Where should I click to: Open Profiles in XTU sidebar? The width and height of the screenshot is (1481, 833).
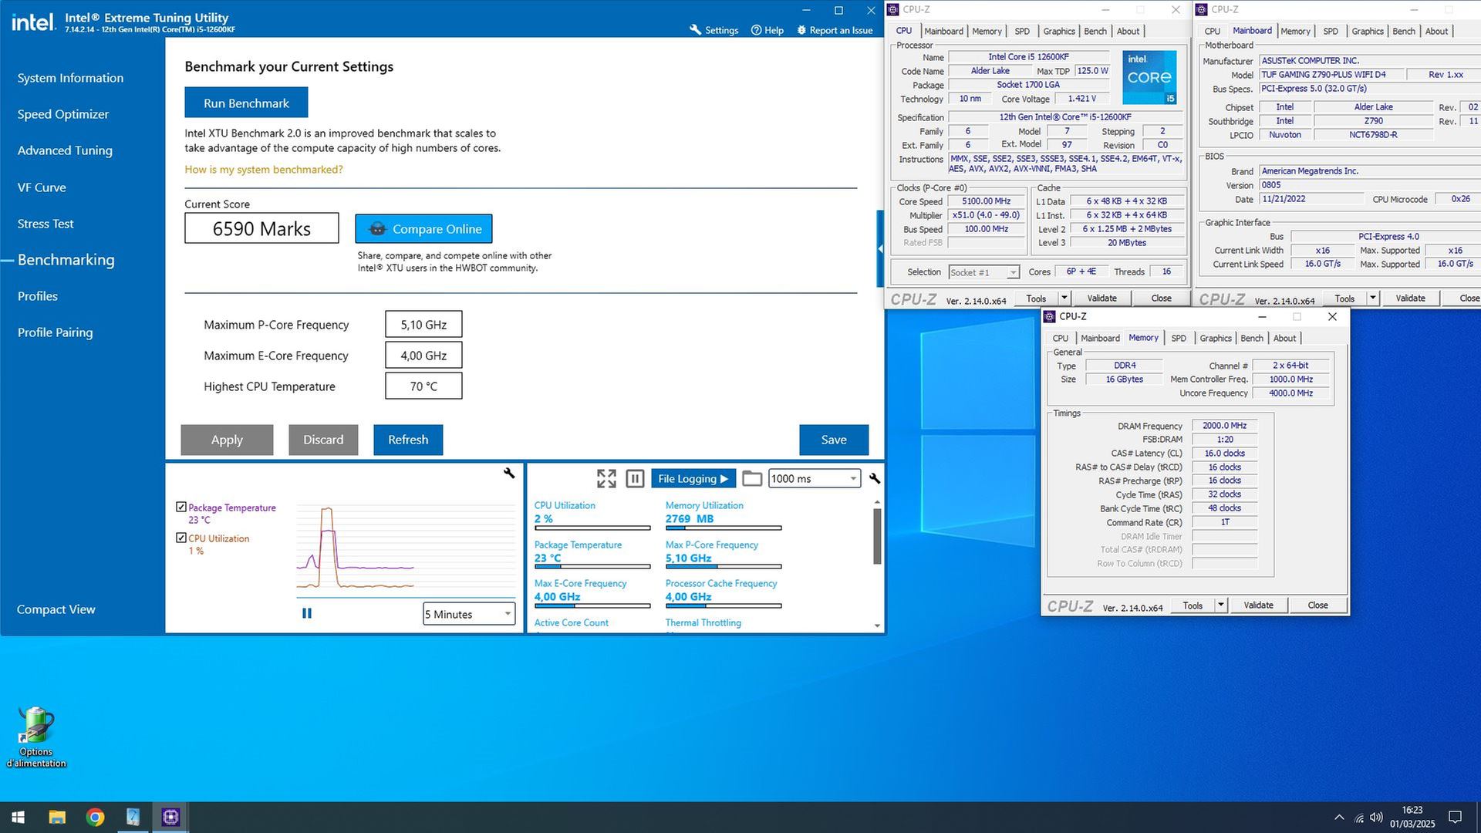pyautogui.click(x=38, y=296)
